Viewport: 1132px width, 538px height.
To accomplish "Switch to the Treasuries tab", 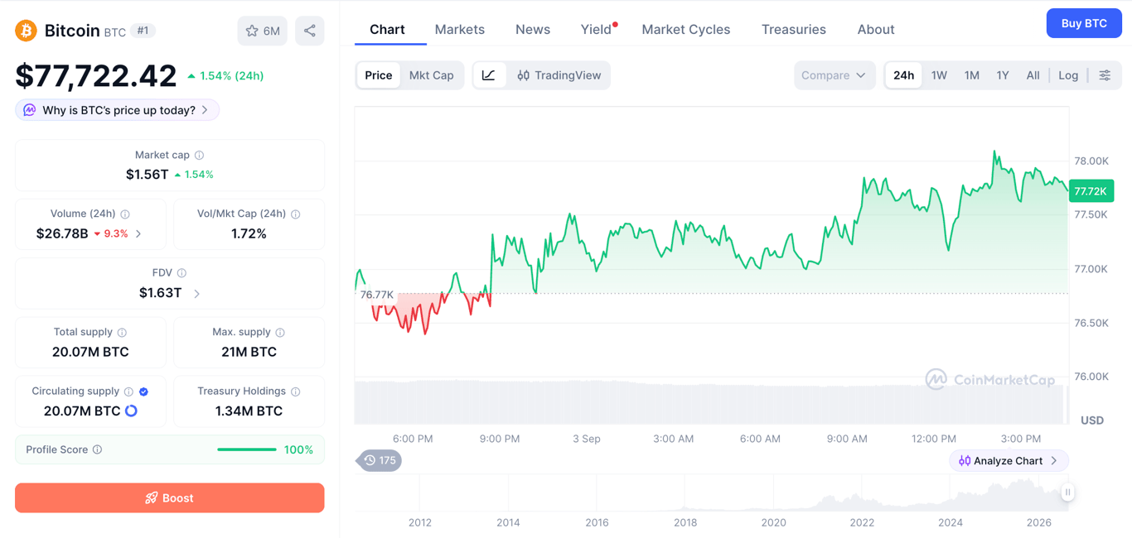I will 794,29.
